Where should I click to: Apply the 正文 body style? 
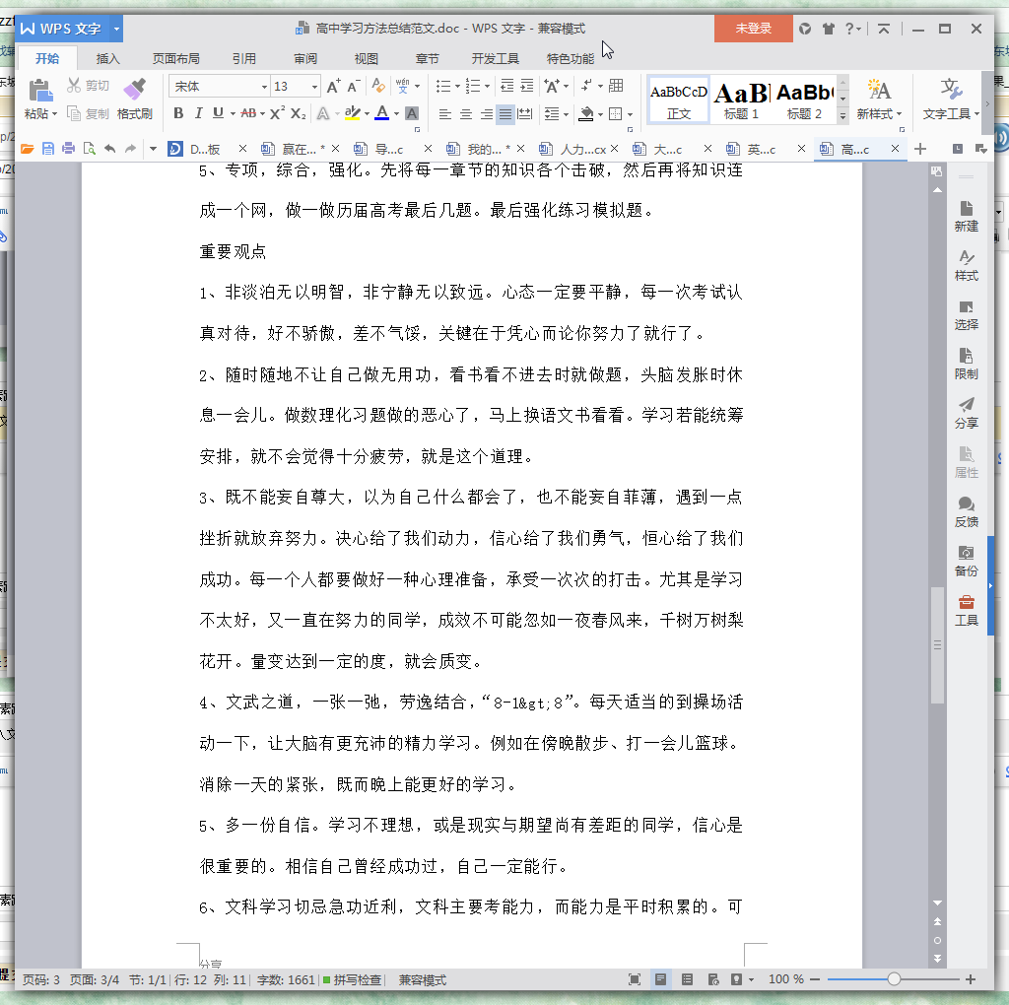click(x=678, y=100)
